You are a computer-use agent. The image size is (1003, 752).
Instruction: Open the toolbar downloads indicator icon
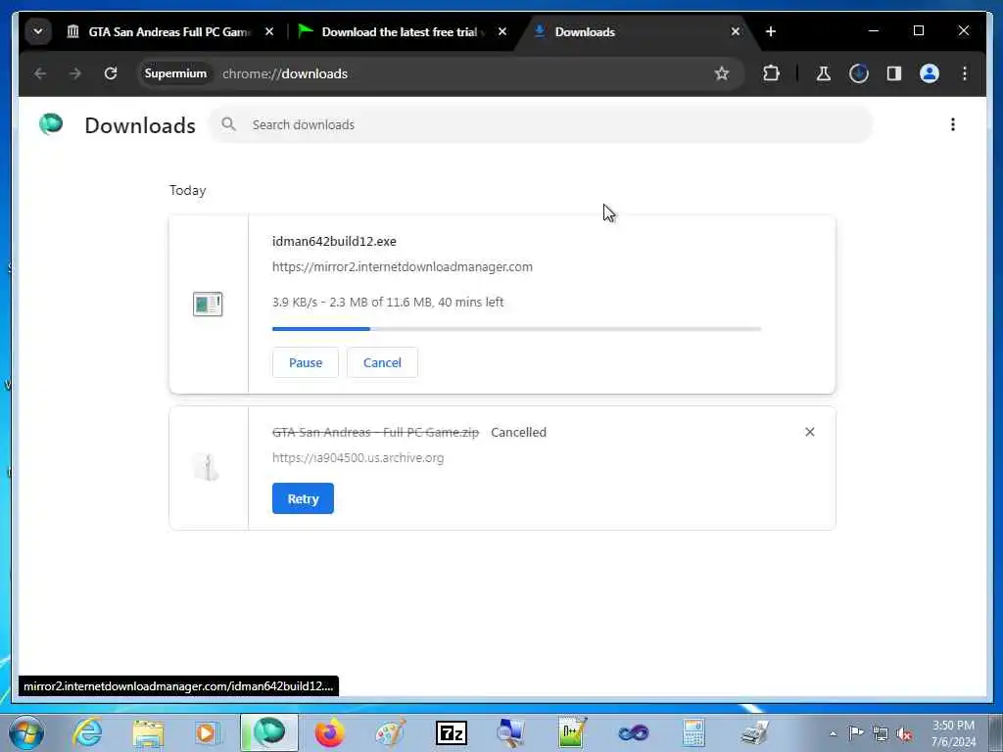tap(858, 73)
